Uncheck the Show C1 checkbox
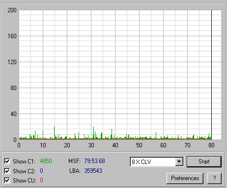The width and height of the screenshot is (227, 188). 7,161
